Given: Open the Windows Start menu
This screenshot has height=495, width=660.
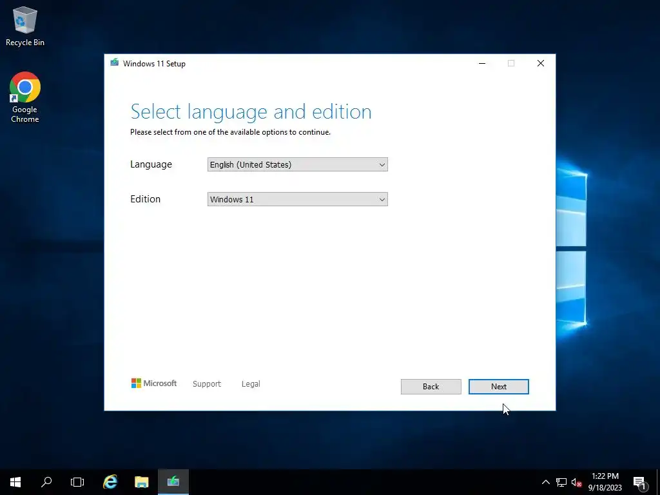Looking at the screenshot, I should (15, 482).
